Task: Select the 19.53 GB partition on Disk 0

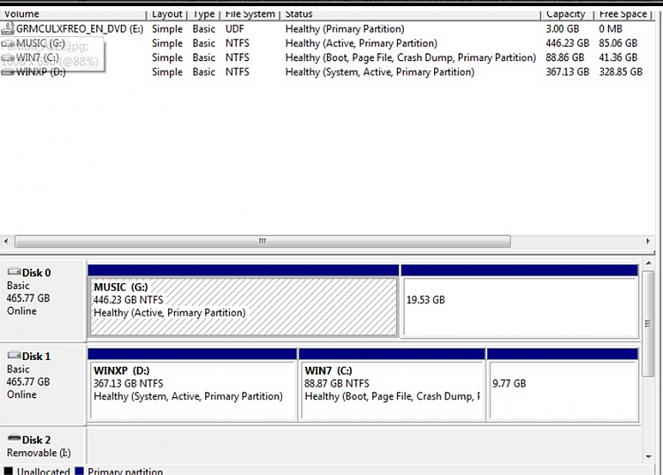Action: pos(520,301)
